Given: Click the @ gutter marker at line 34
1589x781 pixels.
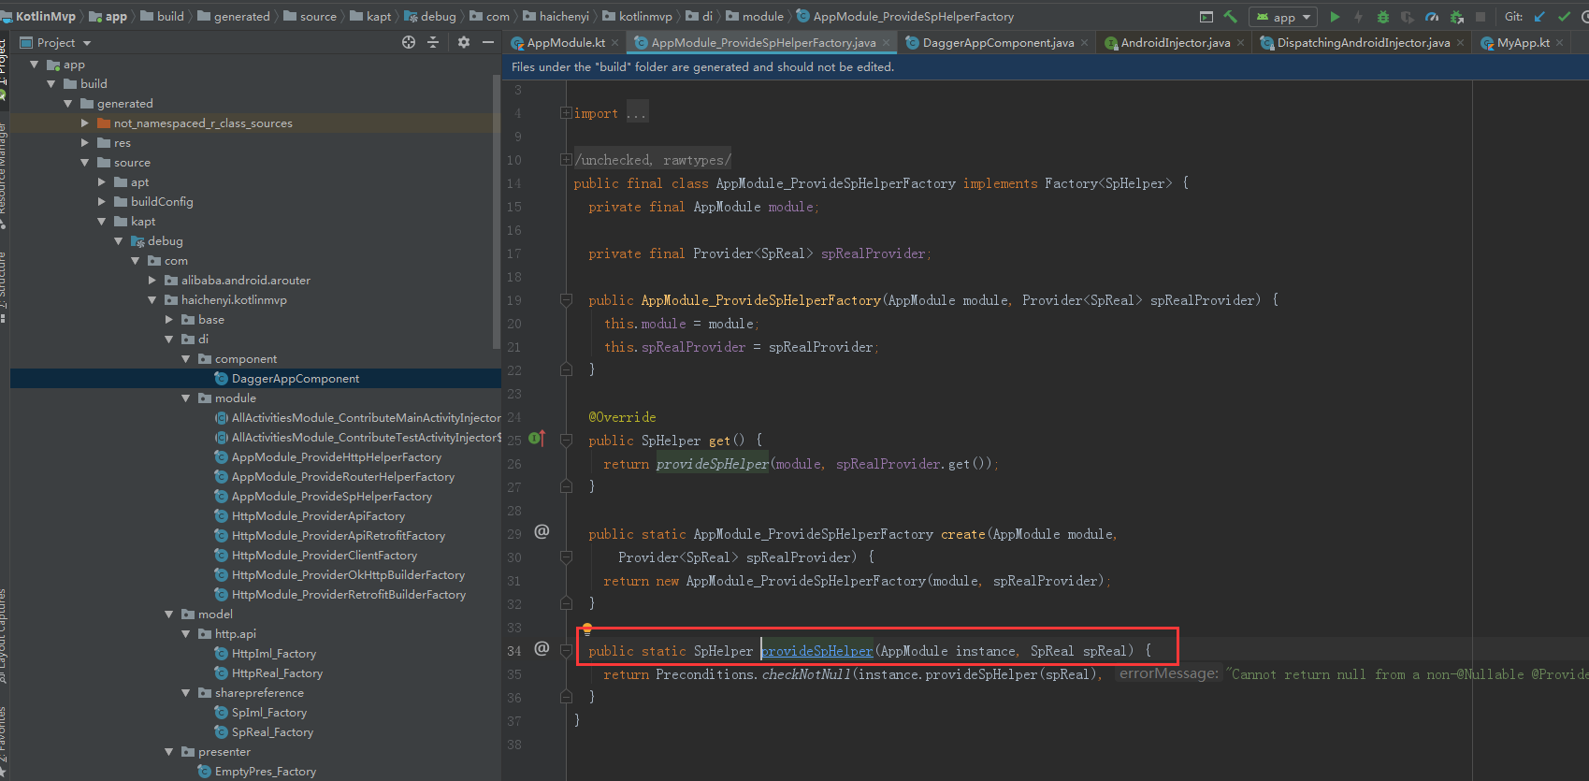Looking at the screenshot, I should [x=542, y=648].
